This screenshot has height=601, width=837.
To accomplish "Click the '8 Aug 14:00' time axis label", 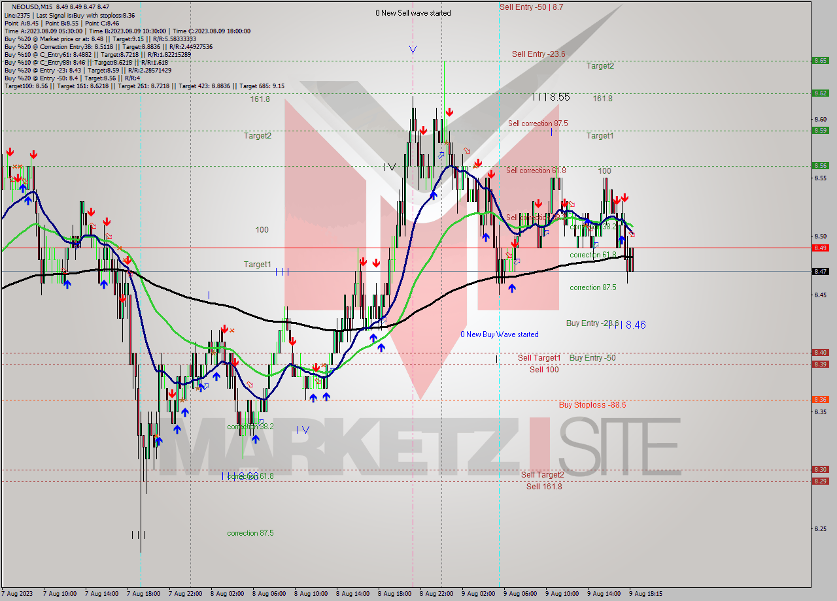I will tap(352, 594).
